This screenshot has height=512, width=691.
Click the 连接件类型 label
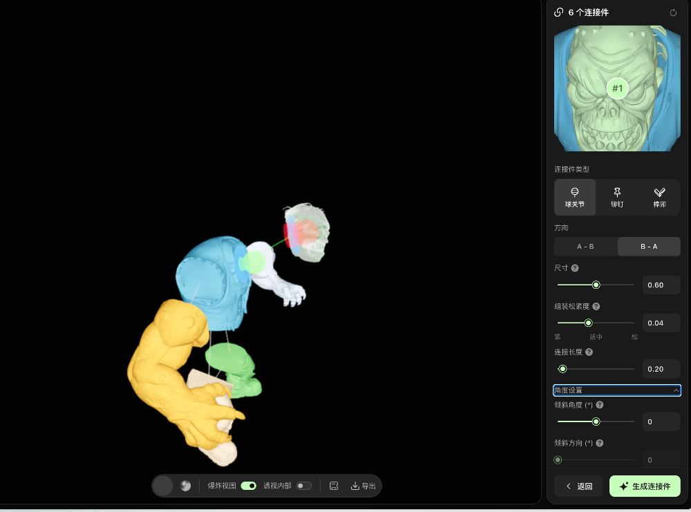(571, 169)
